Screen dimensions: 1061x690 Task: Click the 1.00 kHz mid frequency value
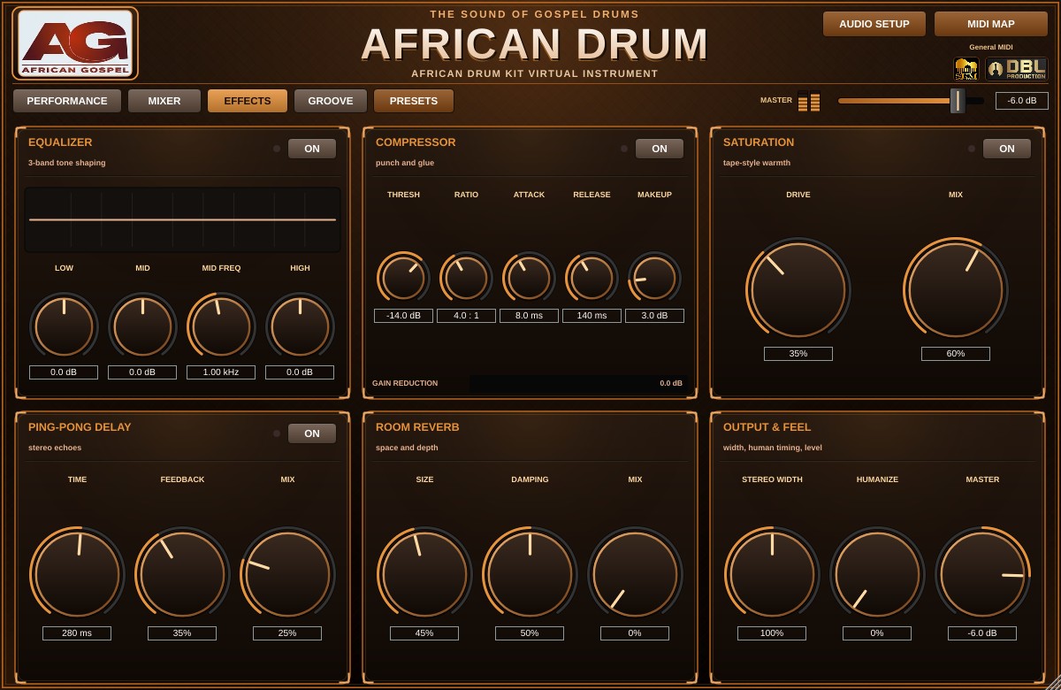(x=221, y=372)
